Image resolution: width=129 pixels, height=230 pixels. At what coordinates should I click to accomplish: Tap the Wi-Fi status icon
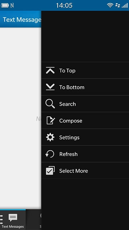tap(110, 5)
